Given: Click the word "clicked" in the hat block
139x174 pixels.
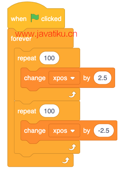Looking at the screenshot, I should [x=51, y=19].
